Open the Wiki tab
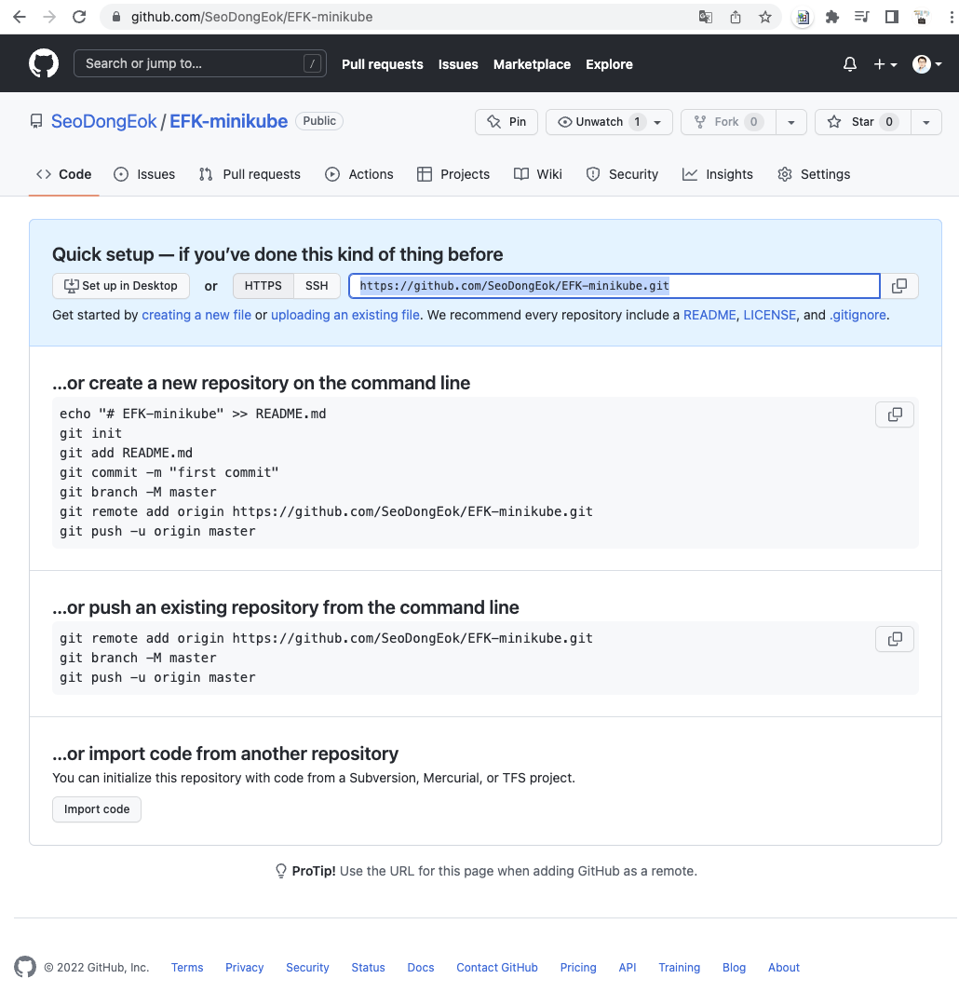Viewport: 959px width, 992px height. click(x=538, y=174)
